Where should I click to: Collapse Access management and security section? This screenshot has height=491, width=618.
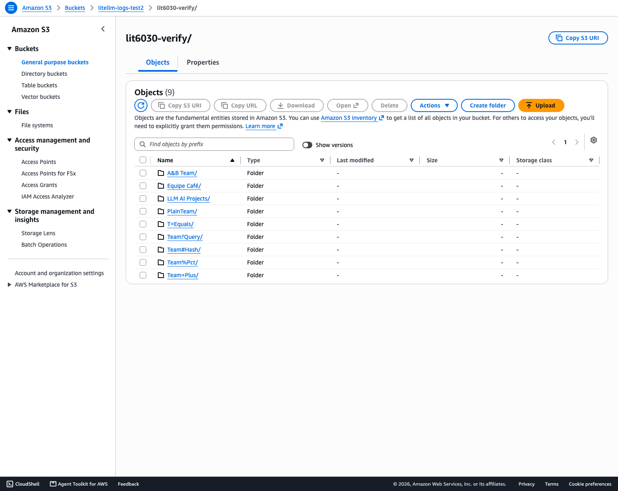pos(9,140)
